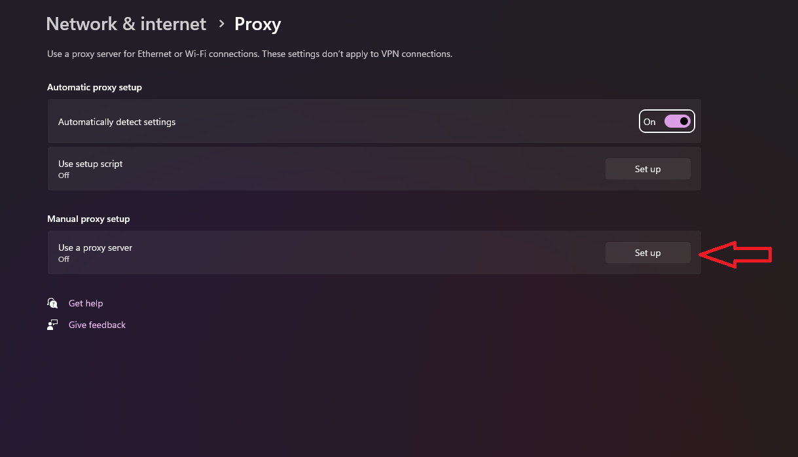This screenshot has height=457, width=798.
Task: Click the Automatically detect settings card
Action: (x=327, y=121)
